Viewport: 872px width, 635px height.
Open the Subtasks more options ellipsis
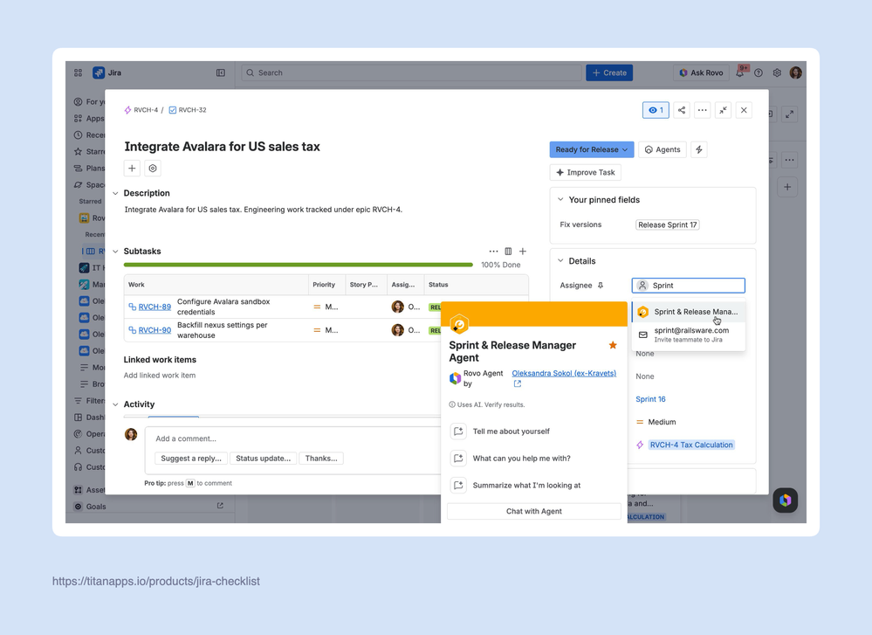493,252
